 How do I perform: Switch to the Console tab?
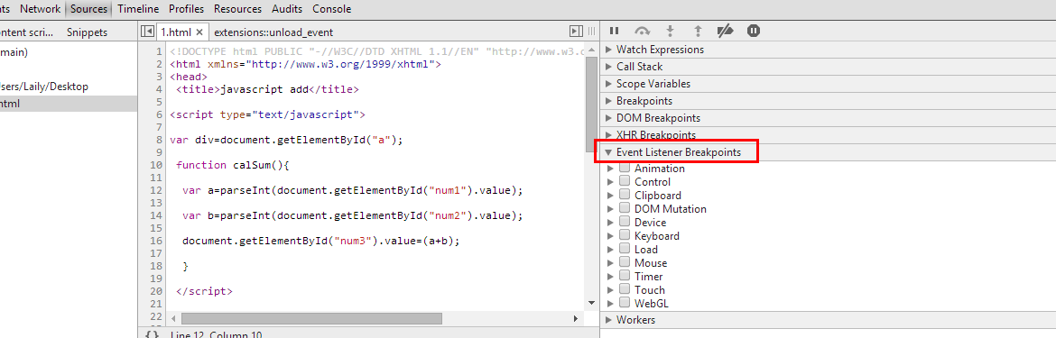pos(331,9)
